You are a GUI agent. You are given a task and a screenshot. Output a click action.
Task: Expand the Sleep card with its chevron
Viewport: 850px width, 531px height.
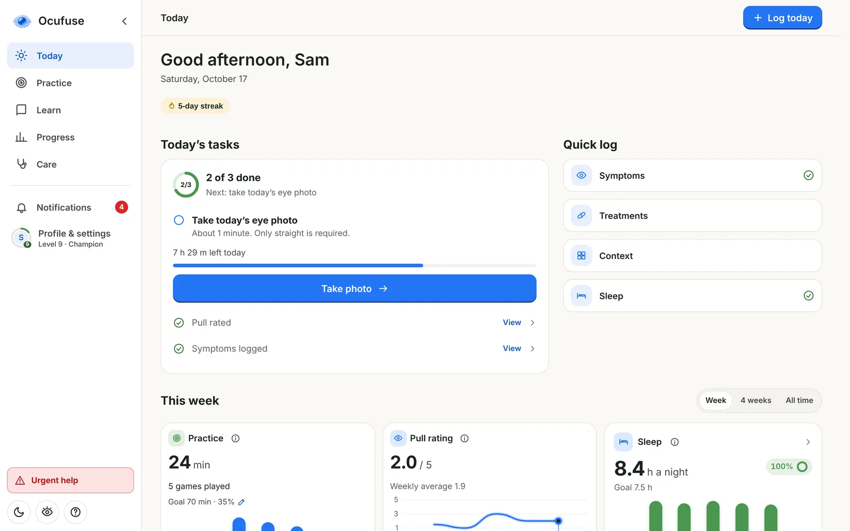808,442
